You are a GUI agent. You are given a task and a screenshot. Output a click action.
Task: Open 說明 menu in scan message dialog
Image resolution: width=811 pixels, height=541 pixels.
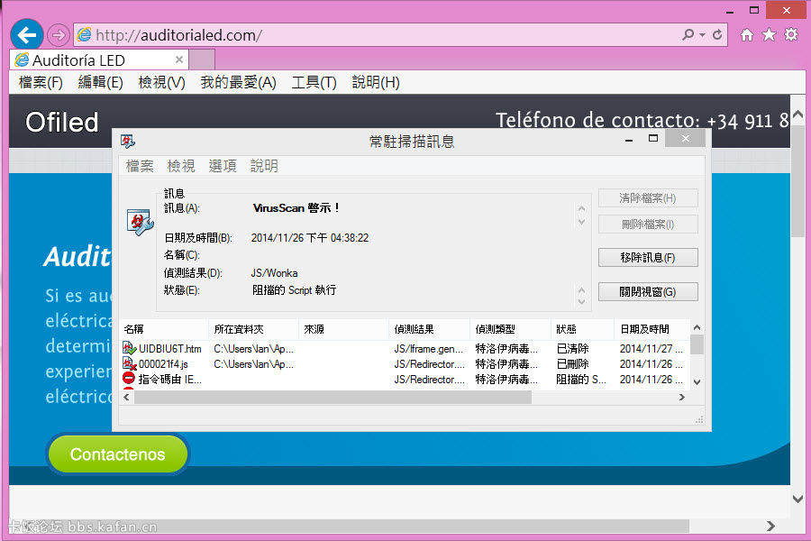264,166
